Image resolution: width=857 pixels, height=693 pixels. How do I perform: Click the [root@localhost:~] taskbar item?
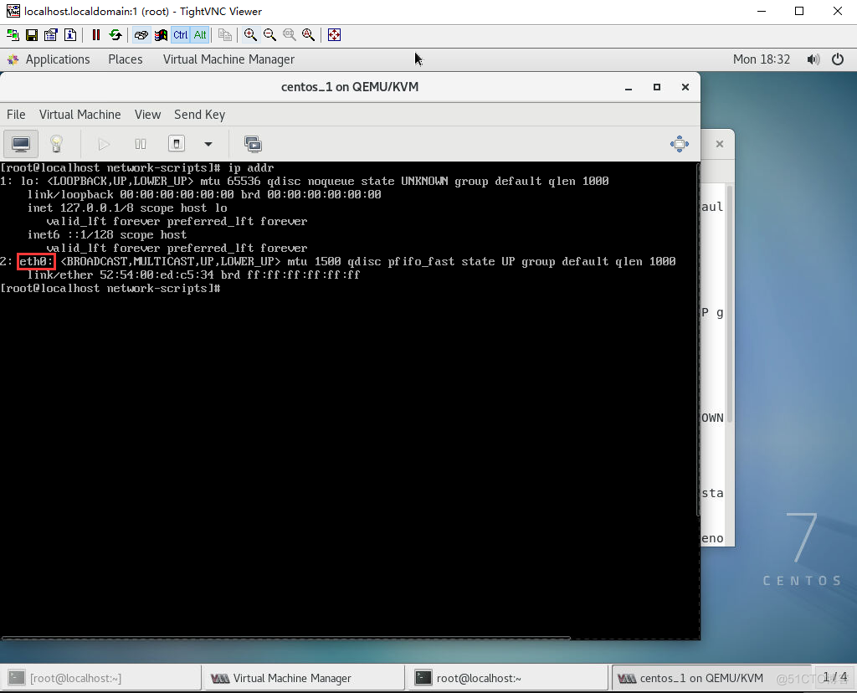(x=100, y=678)
